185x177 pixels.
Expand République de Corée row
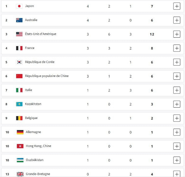click(x=177, y=62)
